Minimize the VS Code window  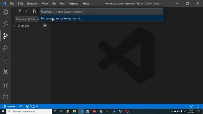click(177, 3)
